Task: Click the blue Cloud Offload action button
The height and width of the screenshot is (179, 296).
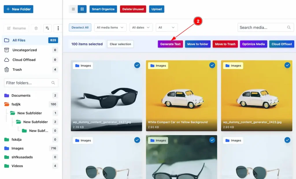Action: click(x=282, y=44)
